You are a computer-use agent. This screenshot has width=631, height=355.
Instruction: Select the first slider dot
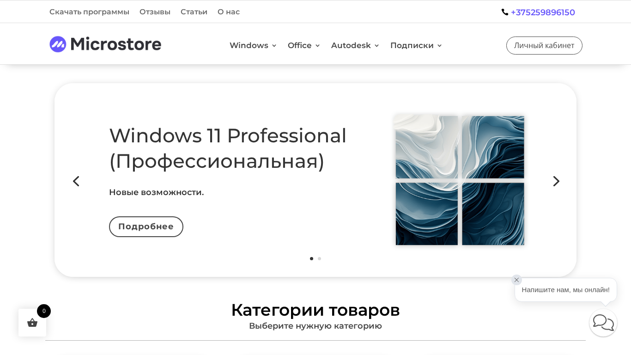[x=311, y=259]
